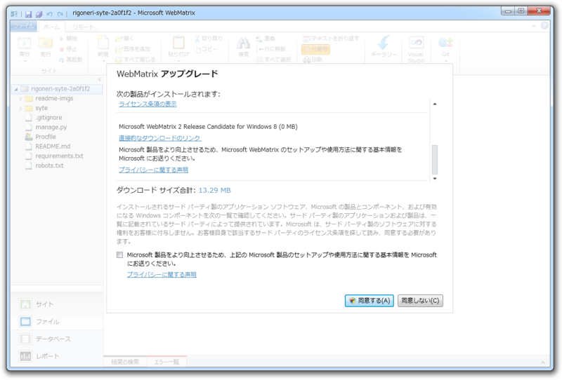Check the send info to Microsoft checkbox
The image size is (562, 380).
pyautogui.click(x=119, y=255)
